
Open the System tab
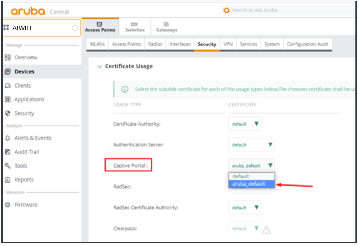coord(272,44)
